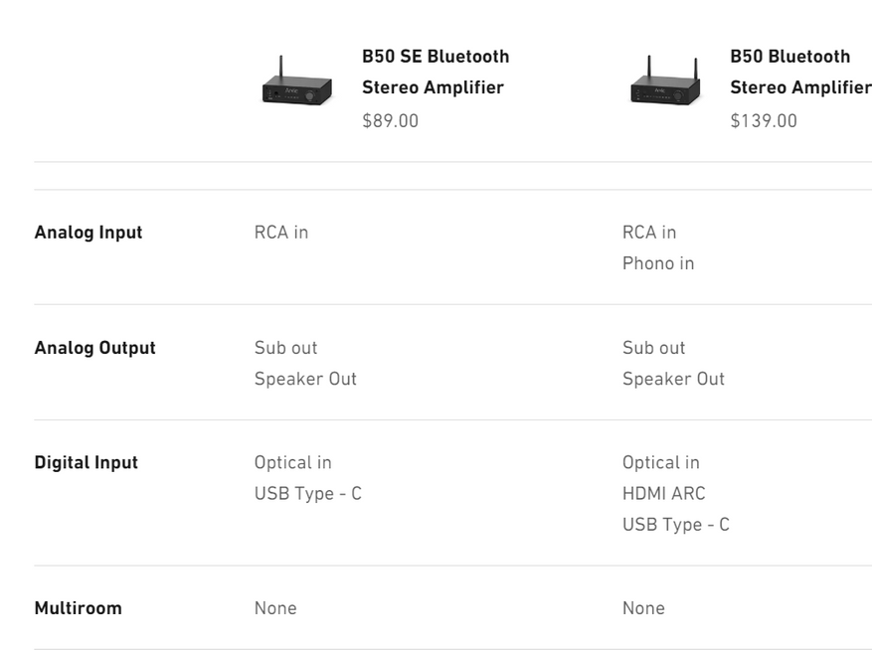Screen dimensions: 872x650
Task: Click Sub out in the B50 SE column
Action: 285,348
